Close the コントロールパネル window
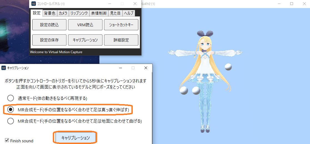The image size is (310, 144). [x=135, y=4]
